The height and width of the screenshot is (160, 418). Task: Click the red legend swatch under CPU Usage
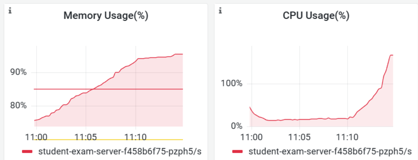click(238, 151)
